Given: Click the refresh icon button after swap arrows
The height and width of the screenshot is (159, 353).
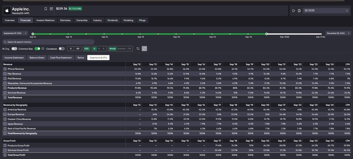Looking at the screenshot, I should [x=144, y=49].
